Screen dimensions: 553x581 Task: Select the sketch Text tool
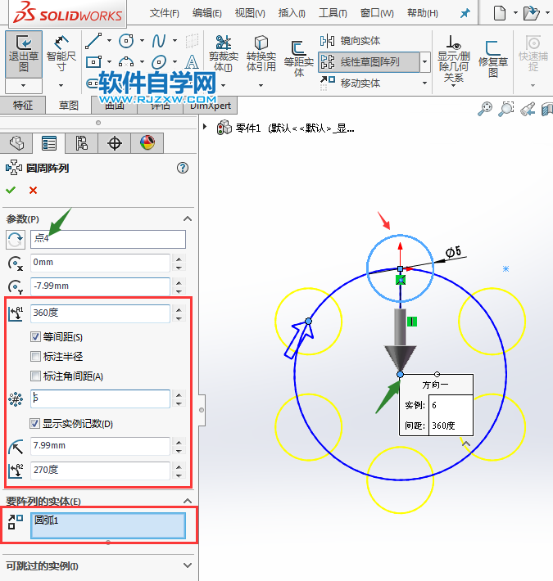tap(192, 62)
